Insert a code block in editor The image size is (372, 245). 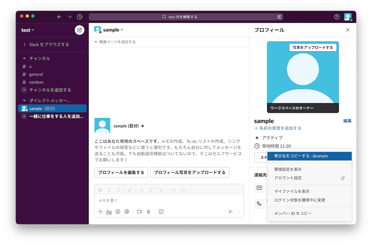click(x=183, y=190)
